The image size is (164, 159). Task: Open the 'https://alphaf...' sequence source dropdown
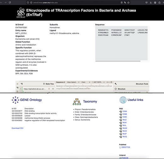pos(73,82)
